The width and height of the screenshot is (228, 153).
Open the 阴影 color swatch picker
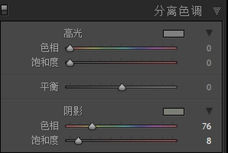click(174, 112)
